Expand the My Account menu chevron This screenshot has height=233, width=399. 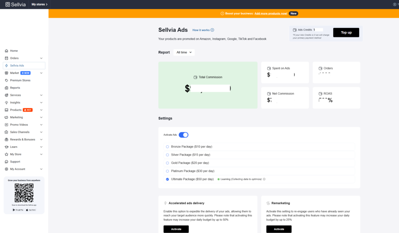[x=41, y=169]
